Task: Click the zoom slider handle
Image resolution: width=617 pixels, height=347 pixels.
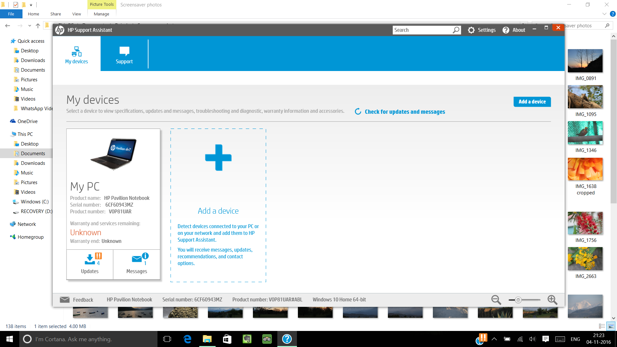Action: [x=518, y=300]
